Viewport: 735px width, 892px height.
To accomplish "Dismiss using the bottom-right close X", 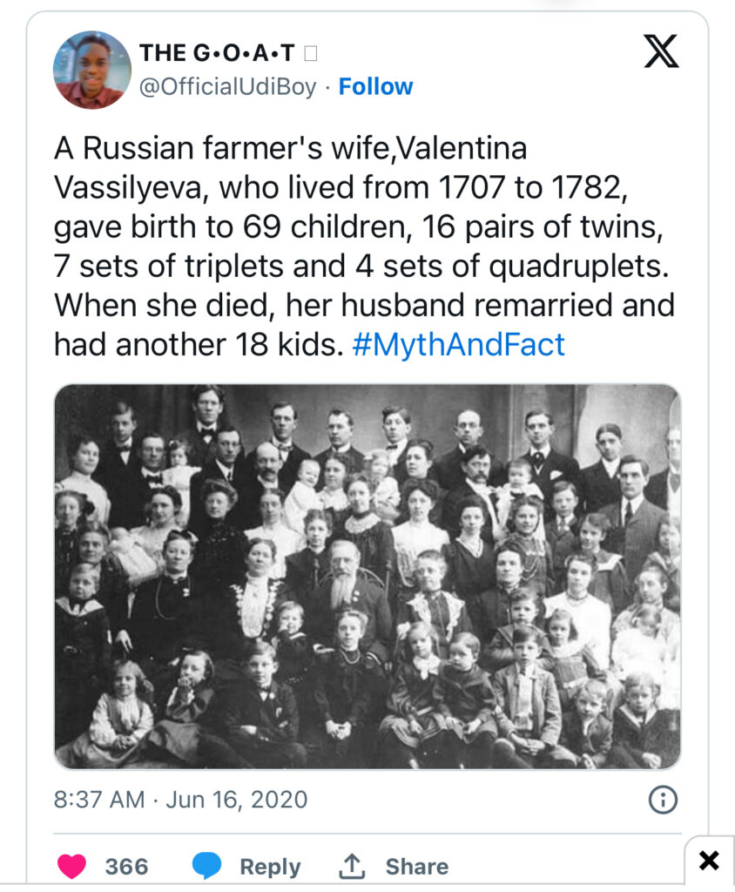I will [710, 861].
